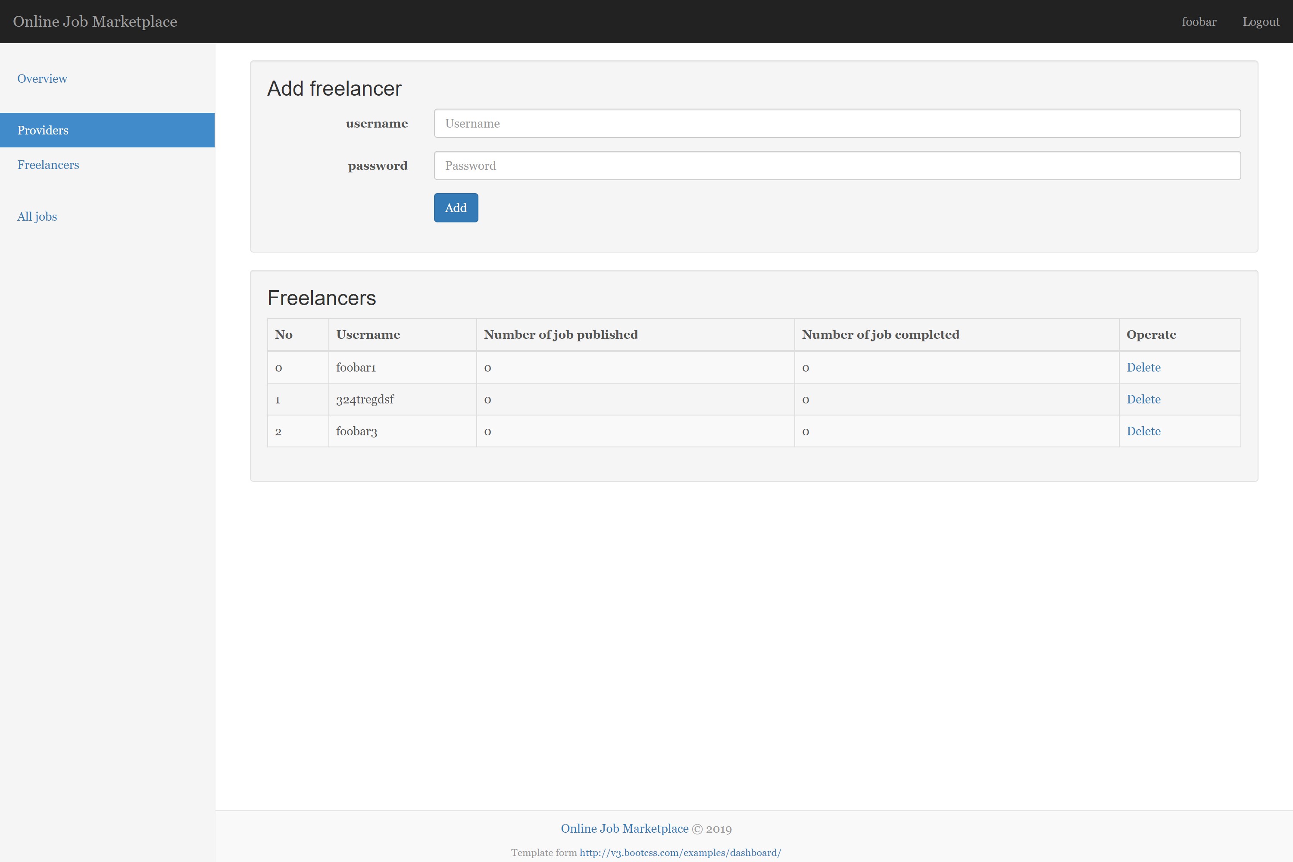
Task: Click the foobar3 username cell
Action: click(x=357, y=431)
